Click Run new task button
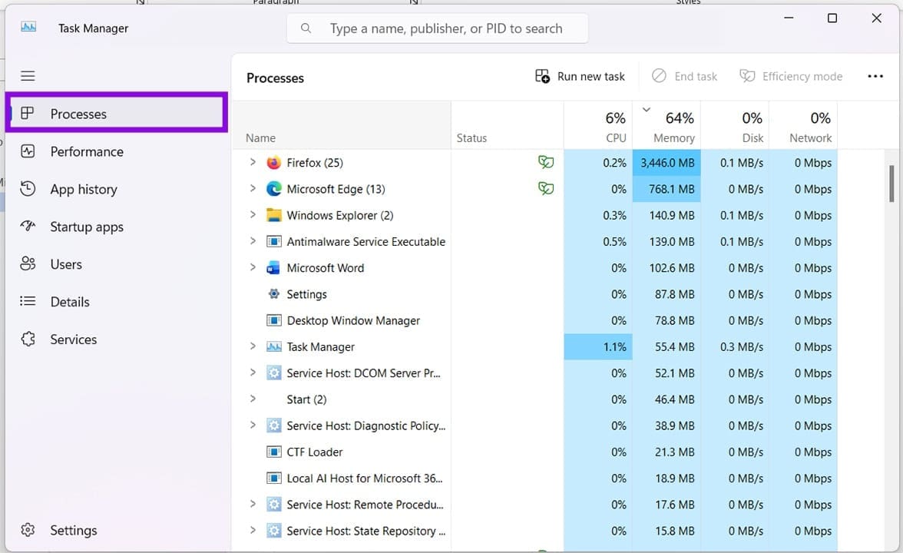This screenshot has width=903, height=553. [579, 76]
